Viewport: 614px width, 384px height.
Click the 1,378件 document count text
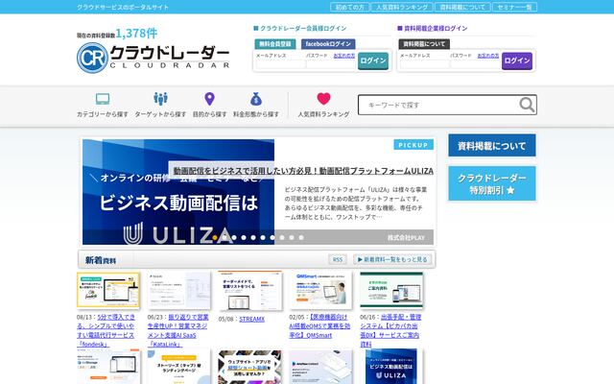tap(136, 34)
